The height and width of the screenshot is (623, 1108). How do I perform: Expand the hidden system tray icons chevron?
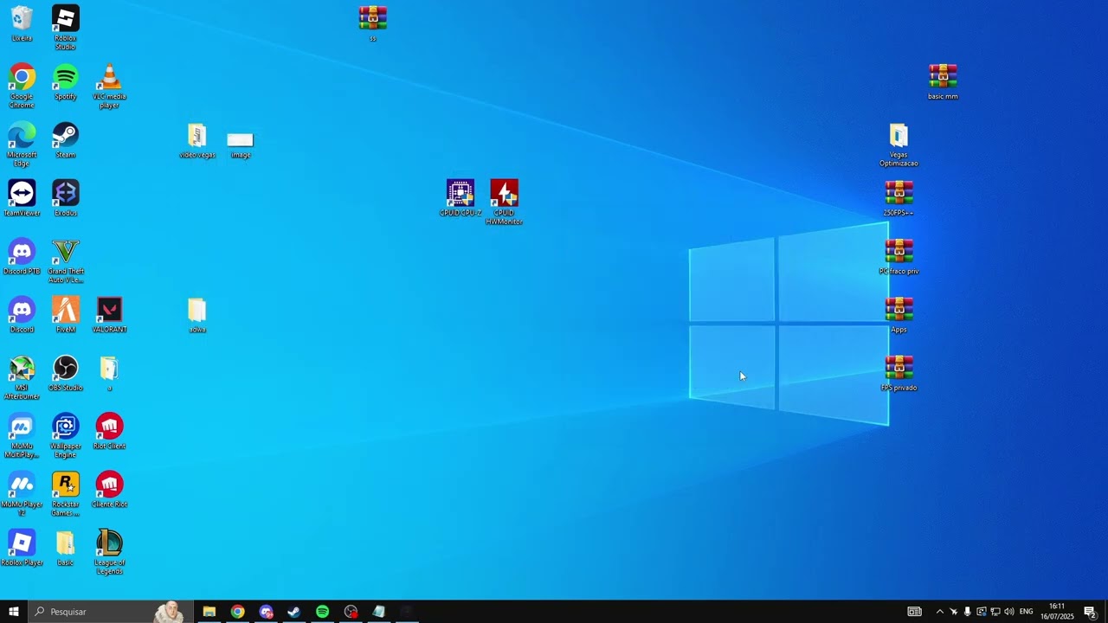(940, 612)
